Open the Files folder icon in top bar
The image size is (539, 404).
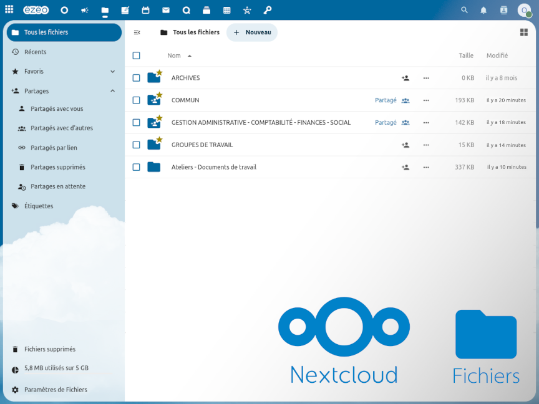105,11
